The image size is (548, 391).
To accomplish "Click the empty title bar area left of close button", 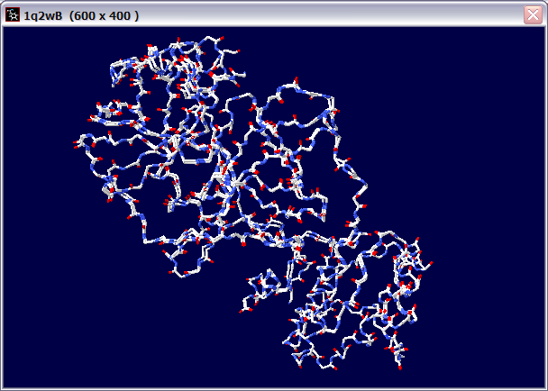I will click(361, 14).
